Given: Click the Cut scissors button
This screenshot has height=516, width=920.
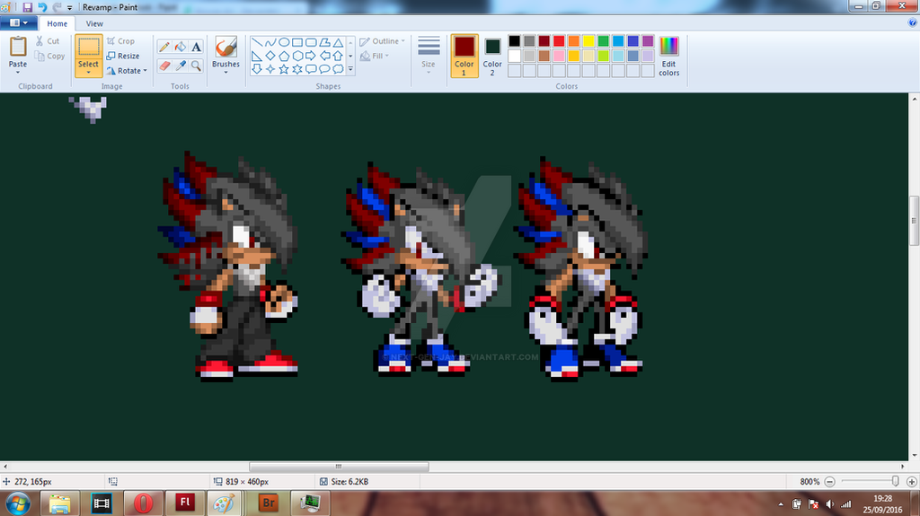Looking at the screenshot, I should pyautogui.click(x=48, y=41).
